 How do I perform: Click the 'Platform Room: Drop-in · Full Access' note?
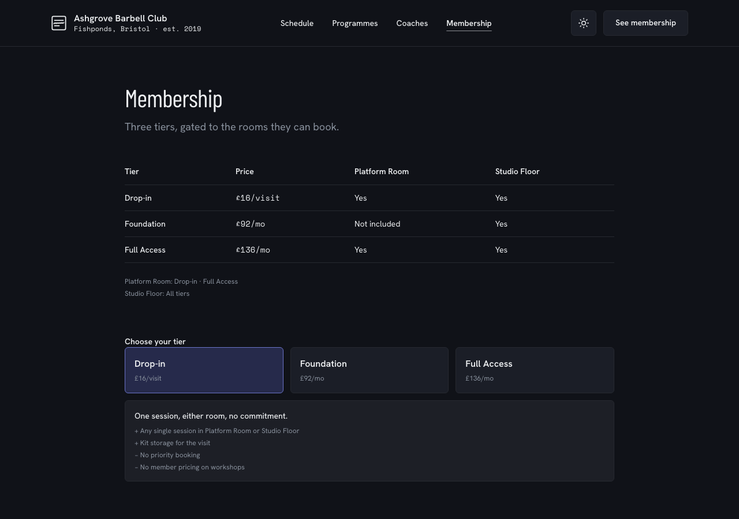click(181, 281)
